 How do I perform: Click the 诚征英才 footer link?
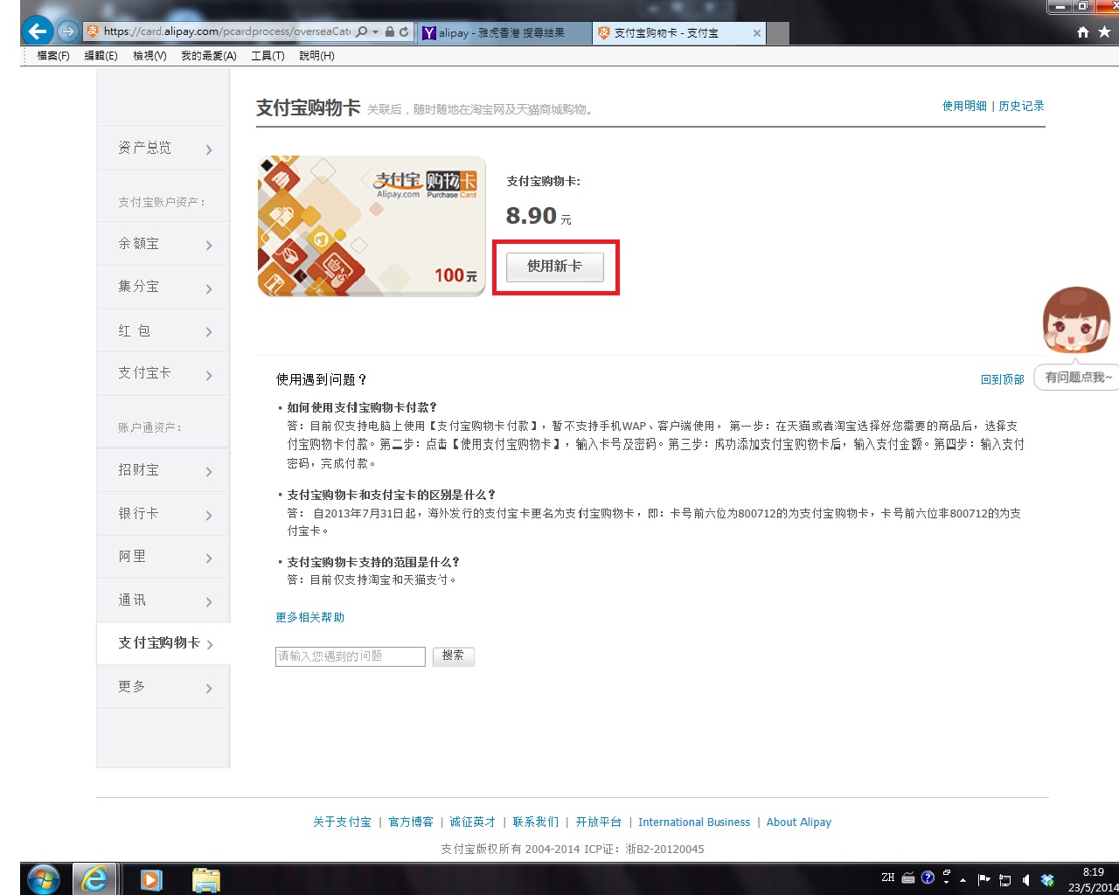click(x=473, y=822)
